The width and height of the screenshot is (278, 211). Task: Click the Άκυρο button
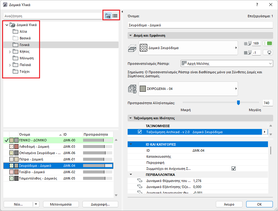[x=229, y=204]
